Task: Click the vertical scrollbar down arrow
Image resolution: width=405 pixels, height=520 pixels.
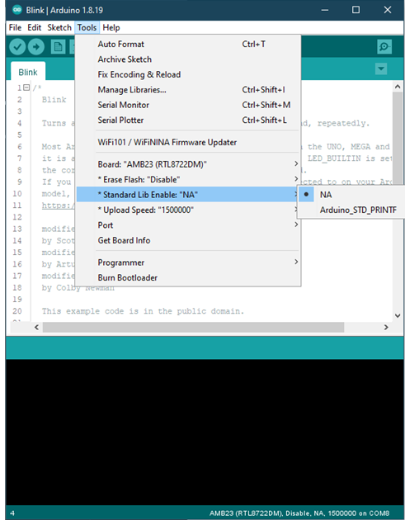Action: click(x=398, y=315)
